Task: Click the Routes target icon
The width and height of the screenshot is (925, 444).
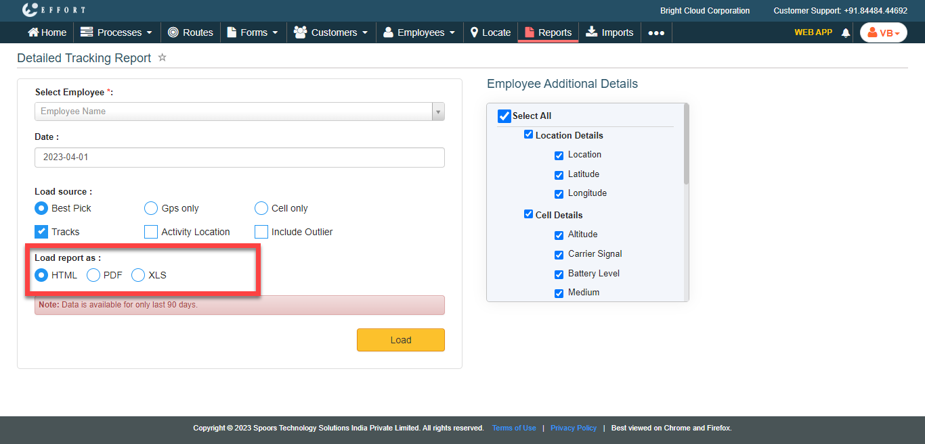Action: [x=173, y=32]
